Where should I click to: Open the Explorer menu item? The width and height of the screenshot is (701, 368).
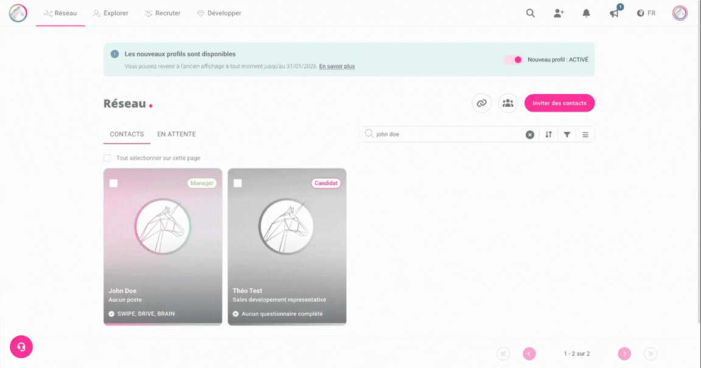pos(110,13)
